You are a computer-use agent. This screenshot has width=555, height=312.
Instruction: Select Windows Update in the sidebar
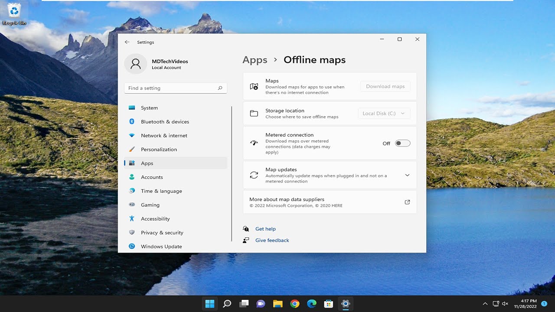(176, 247)
